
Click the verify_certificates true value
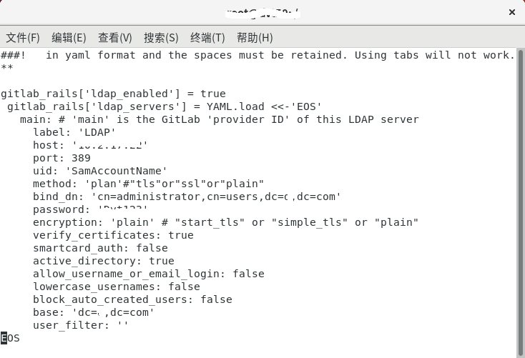(181, 235)
